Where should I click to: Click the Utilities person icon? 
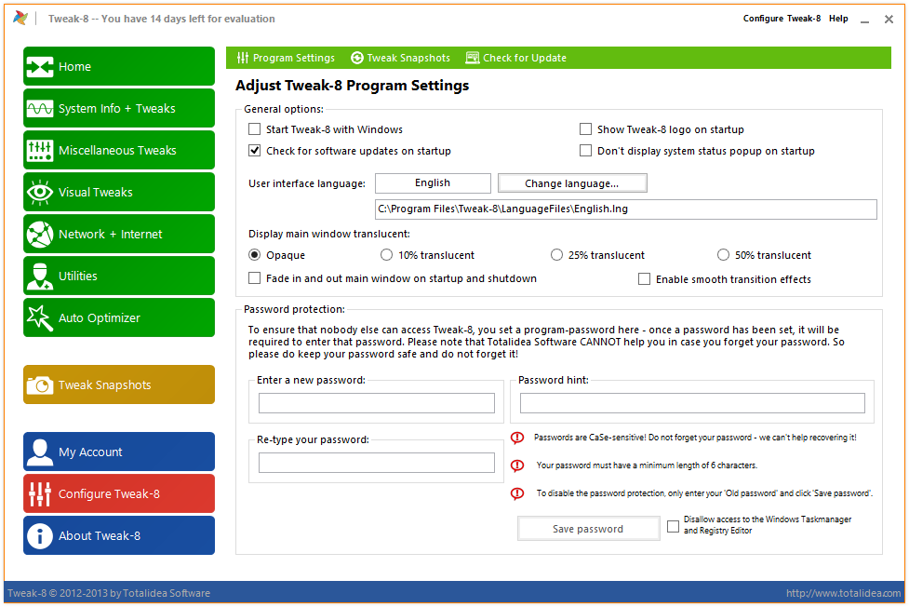coord(39,277)
